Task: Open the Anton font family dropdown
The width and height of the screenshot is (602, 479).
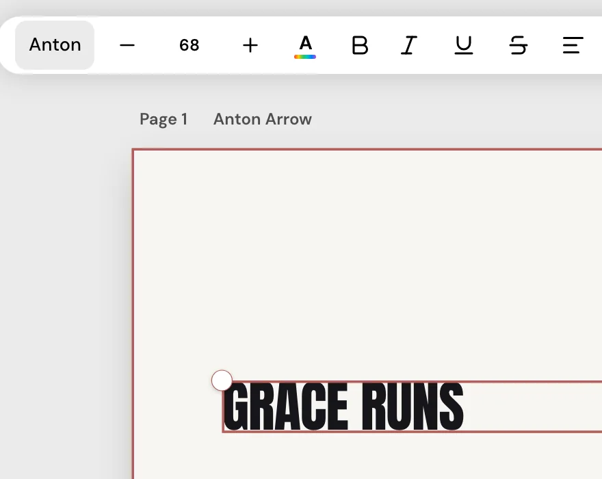Action: [55, 45]
